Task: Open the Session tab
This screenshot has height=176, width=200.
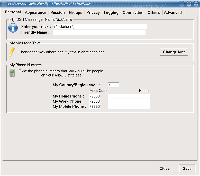Action: [x=58, y=13]
